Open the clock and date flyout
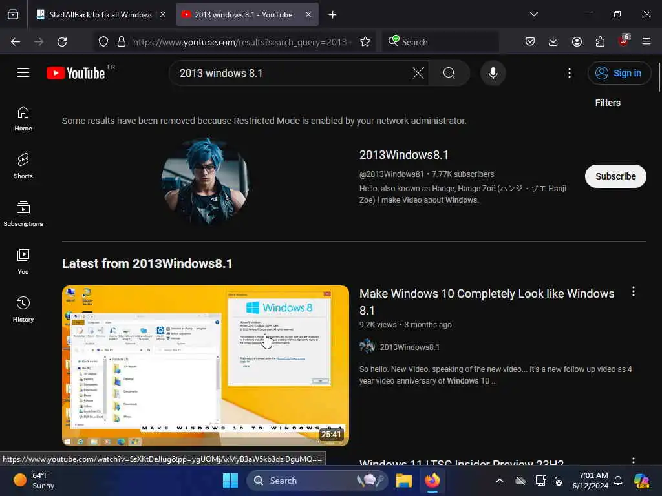The image size is (662, 496). [x=590, y=480]
